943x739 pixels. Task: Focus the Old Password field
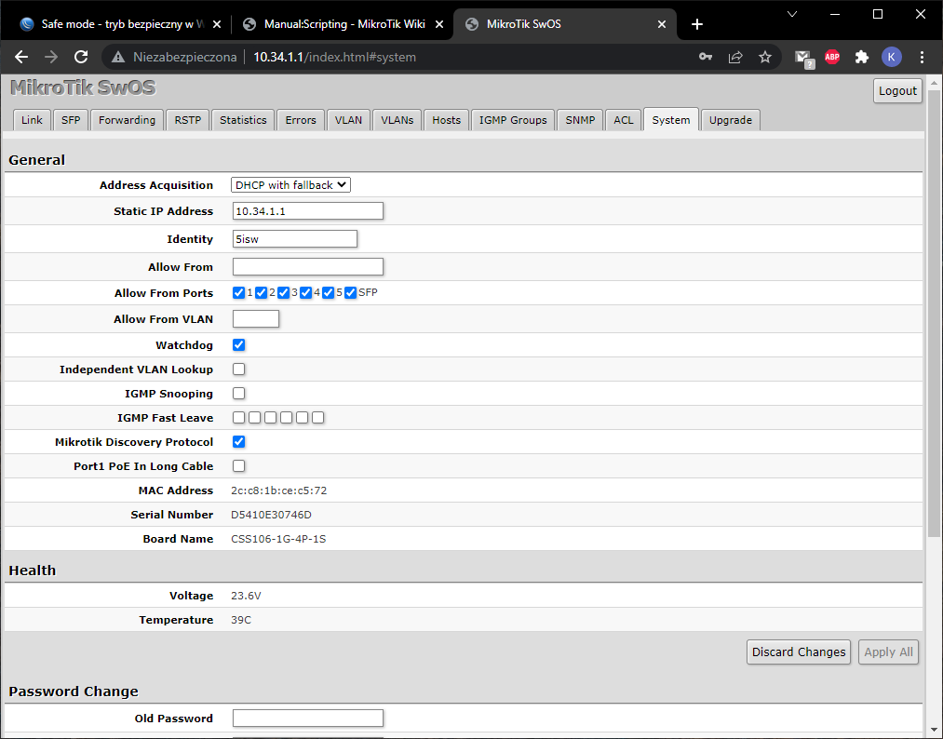pos(308,718)
